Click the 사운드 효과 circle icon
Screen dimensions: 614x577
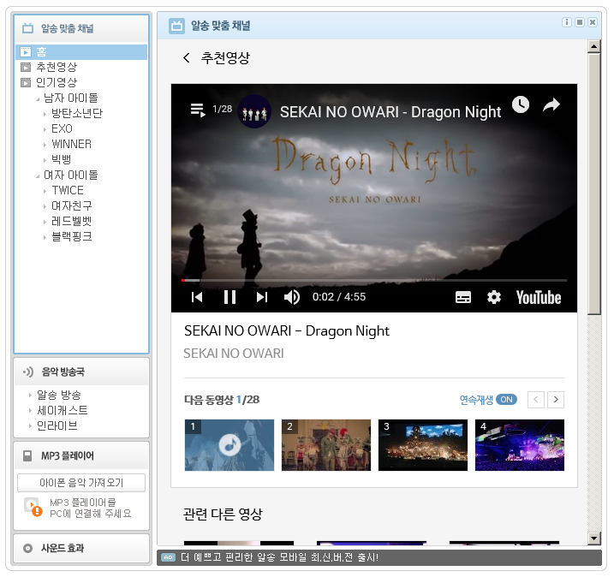point(27,549)
